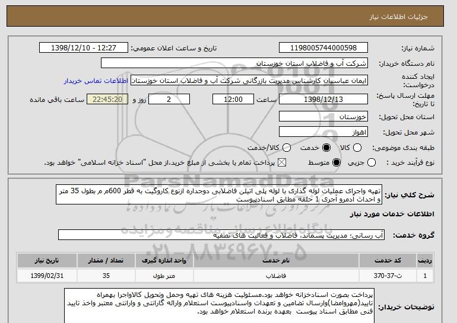Image resolution: width=457 pixels, height=323 pixels.
Task: Click the تعداد / مقدار column header
Action: pyautogui.click(x=106, y=260)
